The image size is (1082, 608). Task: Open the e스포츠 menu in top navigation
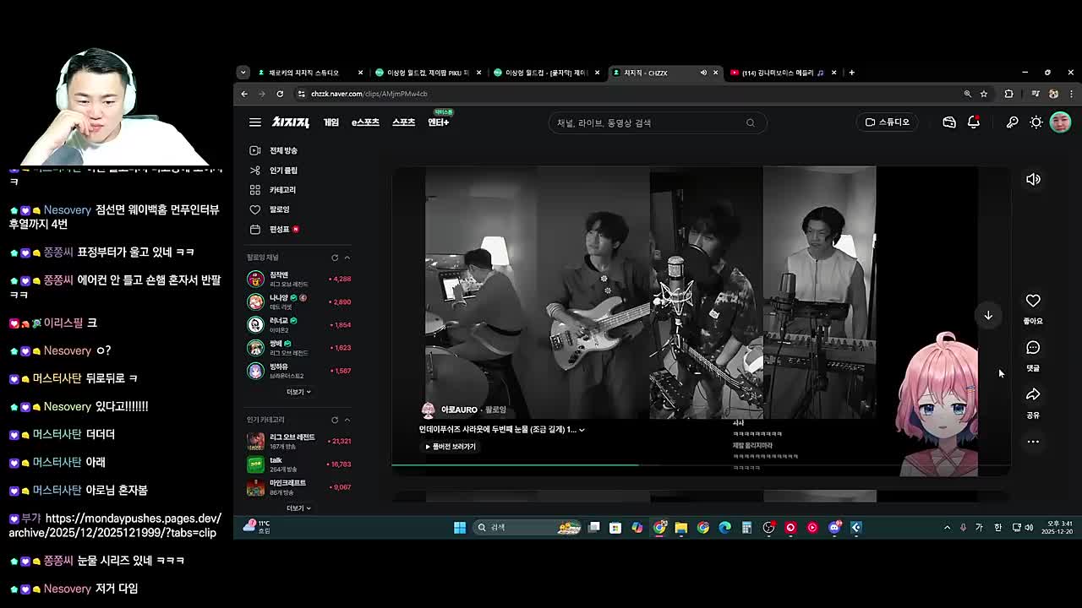[365, 122]
